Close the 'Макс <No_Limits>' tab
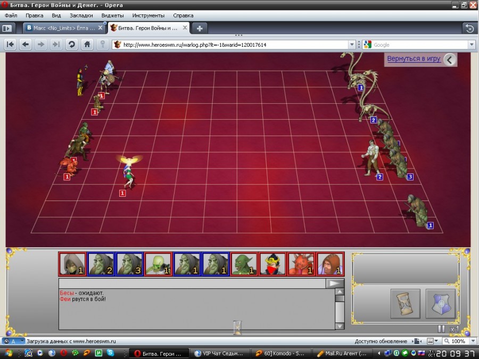 (x=100, y=28)
